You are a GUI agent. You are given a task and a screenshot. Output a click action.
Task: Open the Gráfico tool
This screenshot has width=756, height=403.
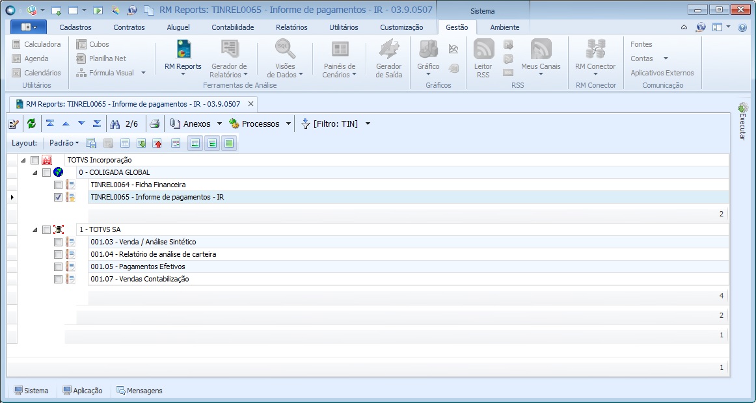(x=428, y=57)
